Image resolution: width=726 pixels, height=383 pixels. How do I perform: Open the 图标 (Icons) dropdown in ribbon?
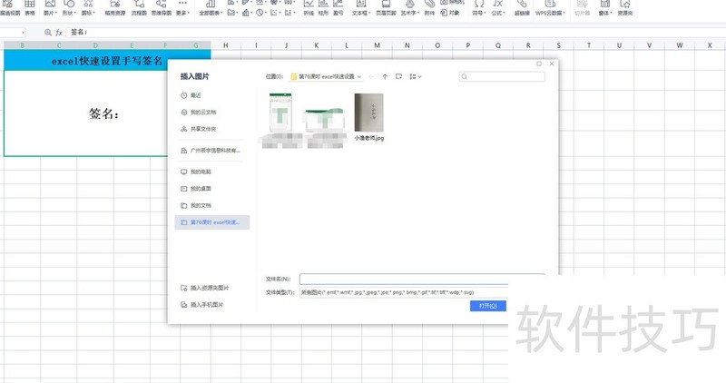pos(88,7)
